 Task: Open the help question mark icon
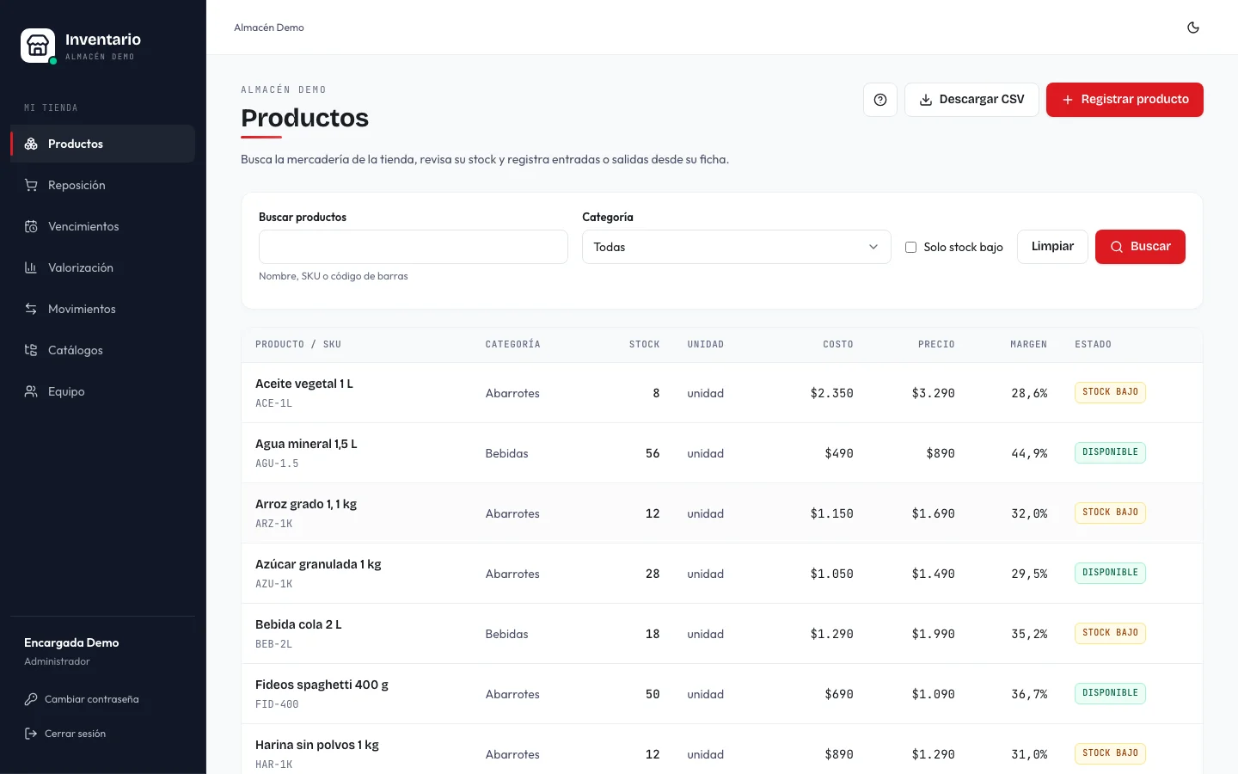point(880,100)
